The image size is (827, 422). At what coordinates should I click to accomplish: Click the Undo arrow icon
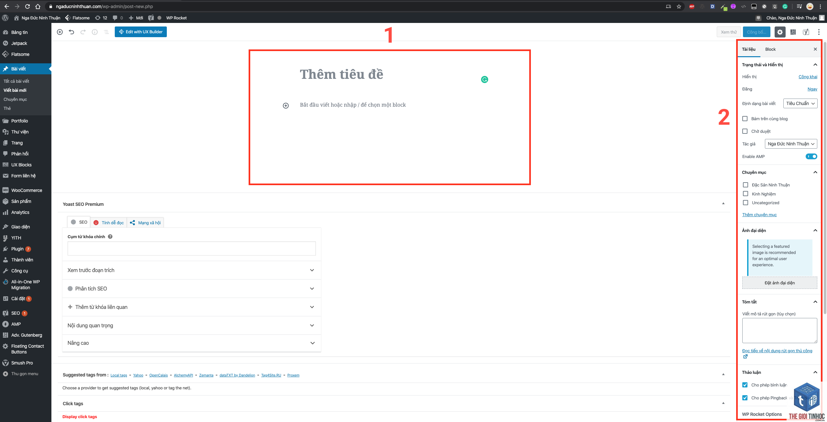tap(71, 32)
